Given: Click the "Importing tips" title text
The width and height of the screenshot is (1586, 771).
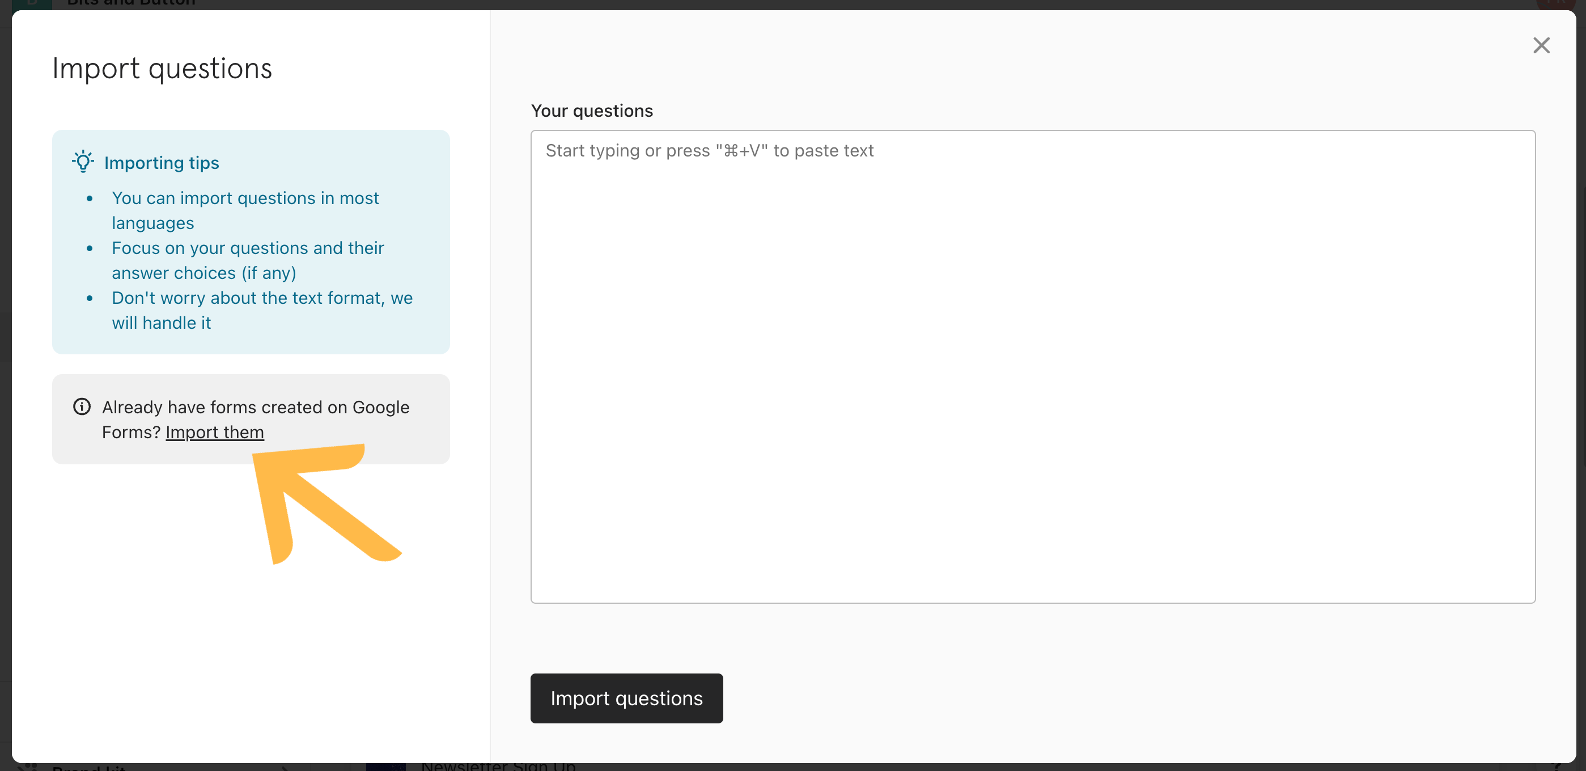Looking at the screenshot, I should [162, 163].
